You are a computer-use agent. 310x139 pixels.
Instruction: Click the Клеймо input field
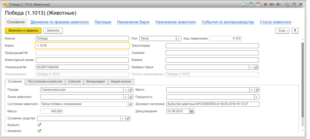point(212,60)
